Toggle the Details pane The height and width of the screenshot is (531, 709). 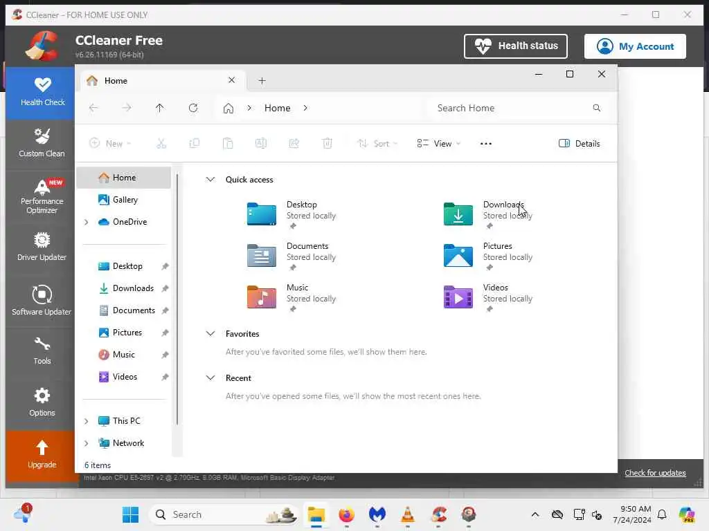(580, 144)
